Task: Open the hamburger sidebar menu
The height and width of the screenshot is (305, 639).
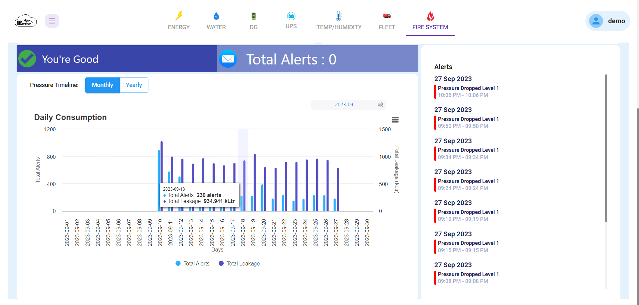Action: (52, 21)
